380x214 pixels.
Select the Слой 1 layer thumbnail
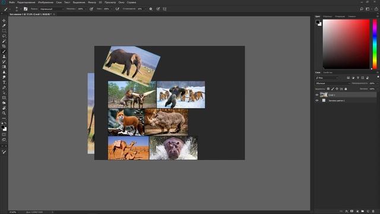(324, 95)
